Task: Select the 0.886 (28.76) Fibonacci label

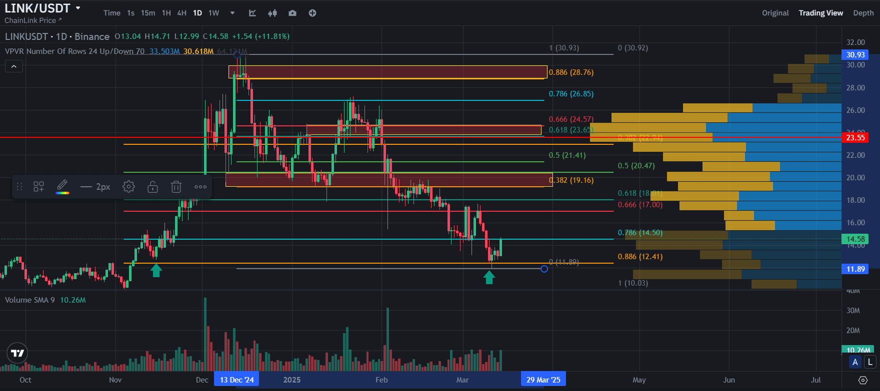Action: [571, 72]
